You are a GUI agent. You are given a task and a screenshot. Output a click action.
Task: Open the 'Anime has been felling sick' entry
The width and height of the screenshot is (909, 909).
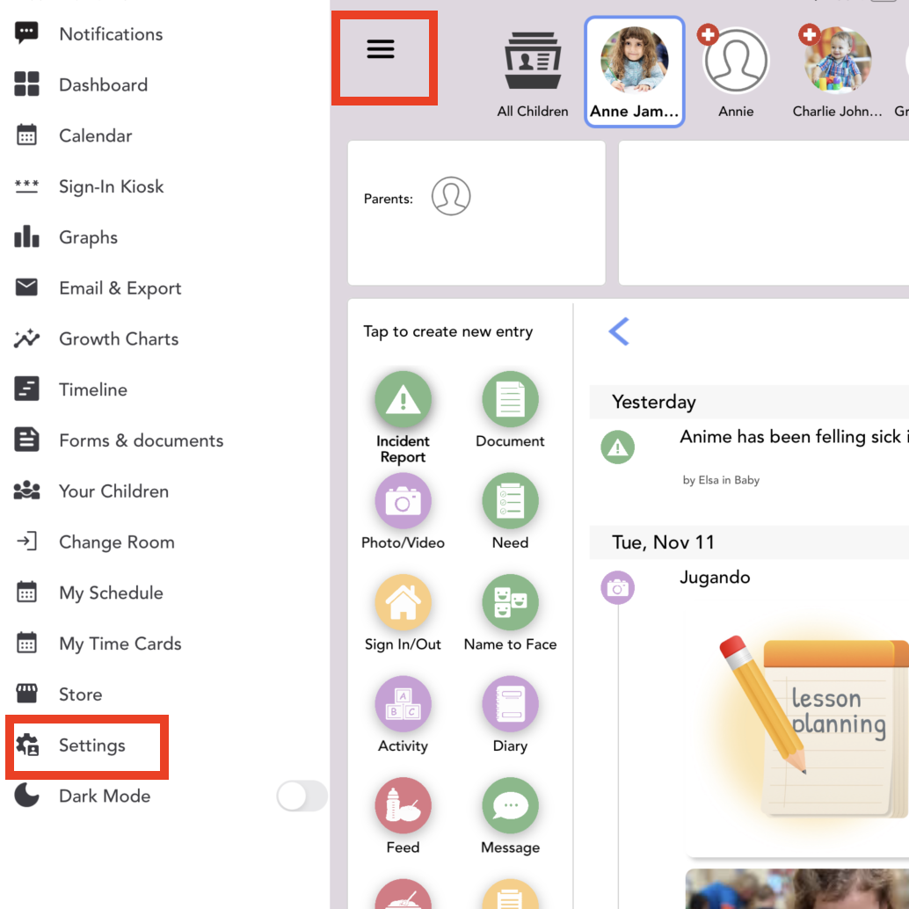point(794,437)
